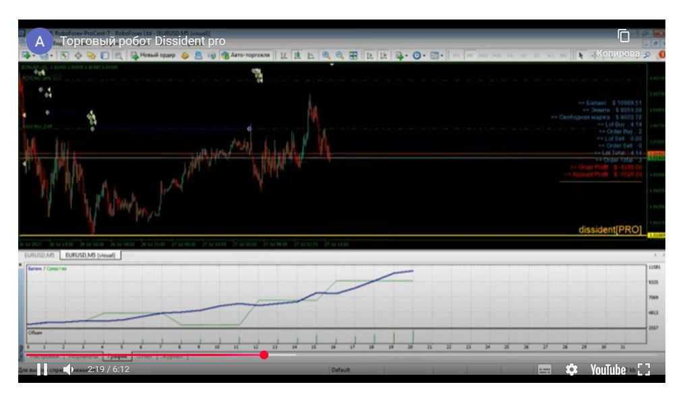Click the channel avatar with letter A
The height and width of the screenshot is (397, 689).
tap(40, 41)
